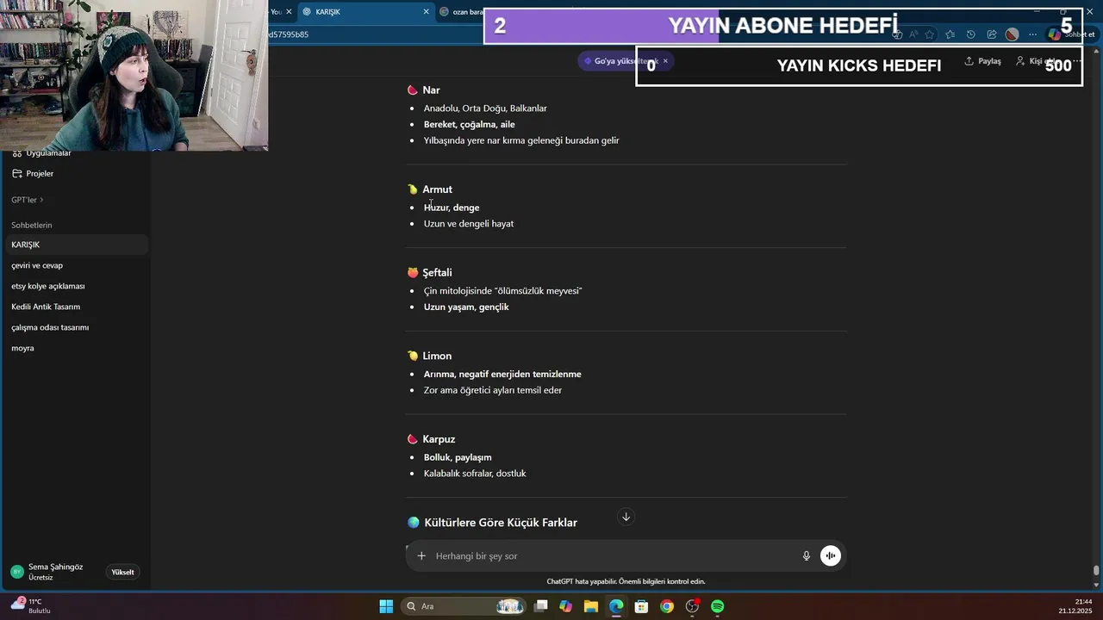Click the microphone dictation icon in message box
This screenshot has height=620, width=1103.
807,556
